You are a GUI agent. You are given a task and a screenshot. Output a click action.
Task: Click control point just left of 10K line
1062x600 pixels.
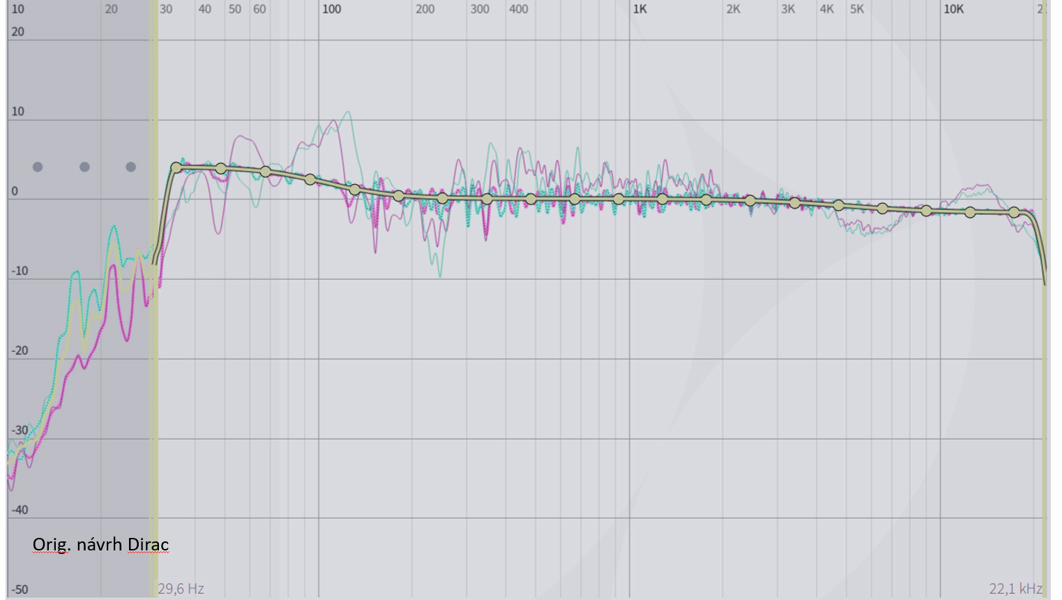coord(926,211)
